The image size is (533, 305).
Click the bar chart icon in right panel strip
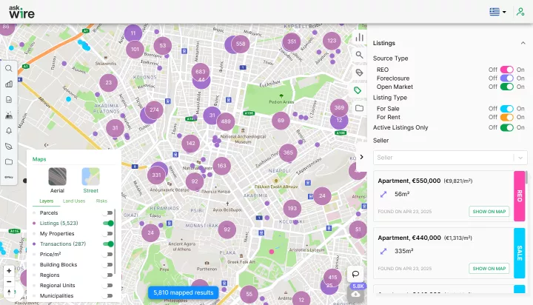point(360,37)
